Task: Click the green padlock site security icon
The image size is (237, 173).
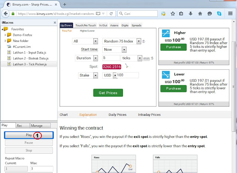Action: click(13, 14)
